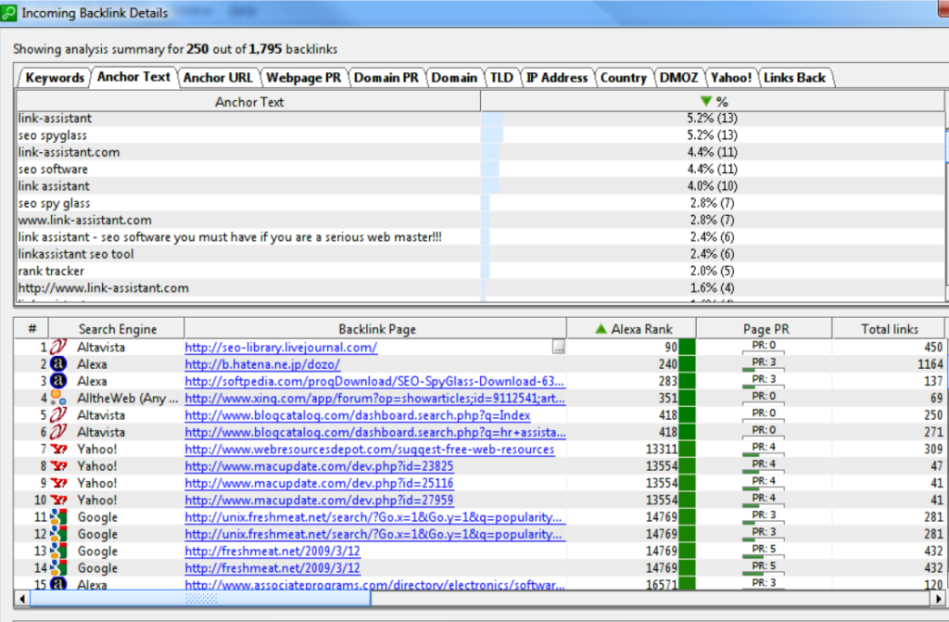Open the ellipsis expander beside seo-library backlink

(x=559, y=345)
